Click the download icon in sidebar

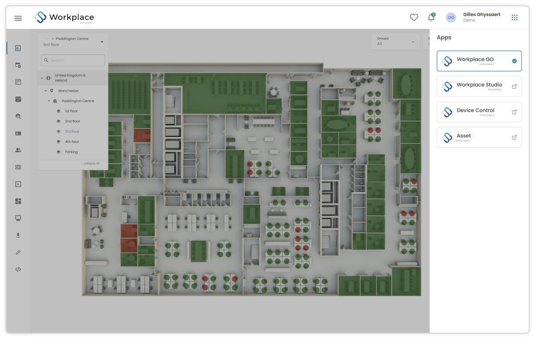[x=18, y=235]
